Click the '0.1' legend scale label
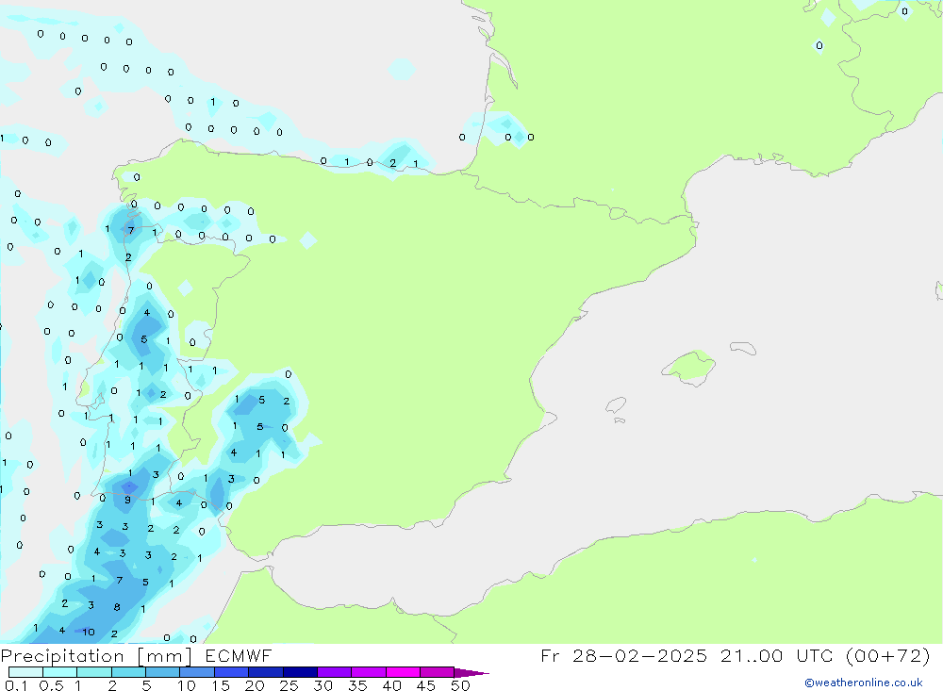 (16, 685)
